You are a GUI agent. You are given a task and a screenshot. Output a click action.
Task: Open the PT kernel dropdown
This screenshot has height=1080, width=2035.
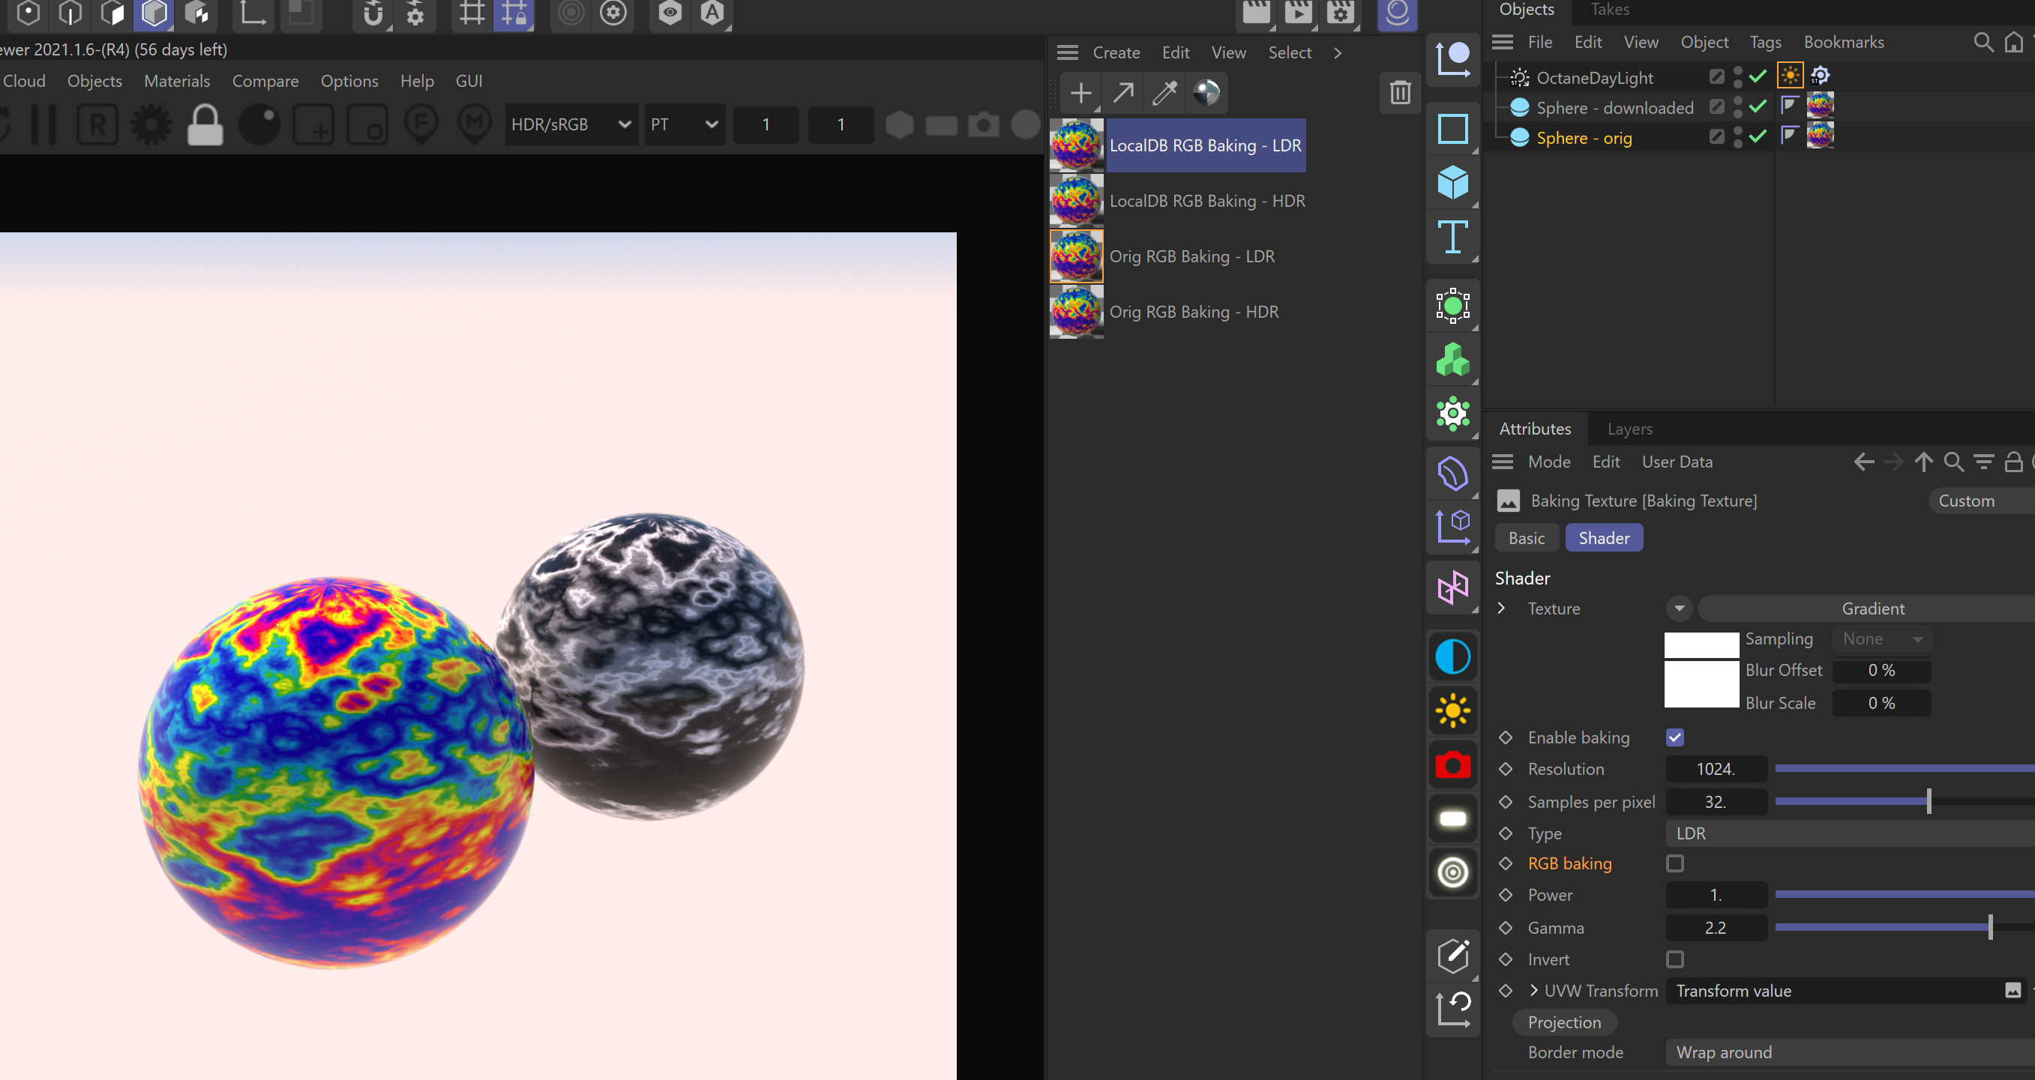click(x=683, y=124)
